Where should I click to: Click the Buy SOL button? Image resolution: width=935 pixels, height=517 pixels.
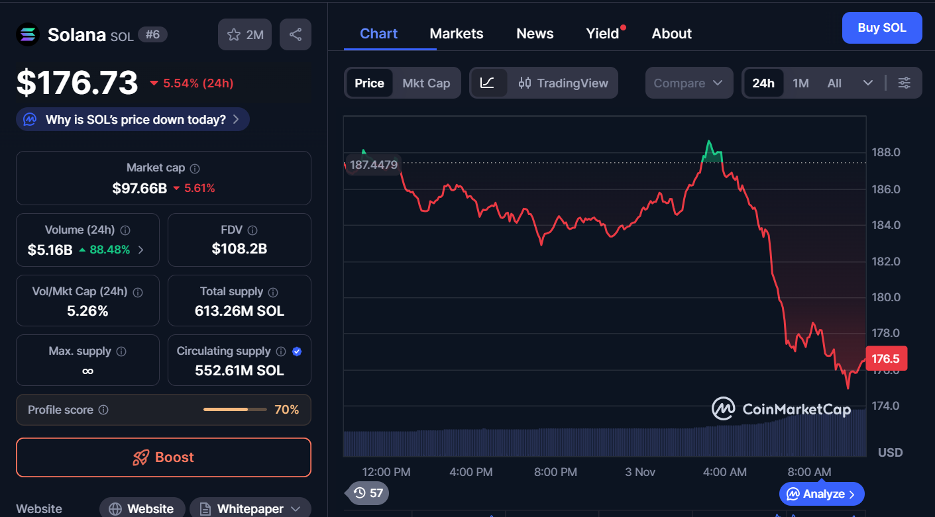(881, 28)
